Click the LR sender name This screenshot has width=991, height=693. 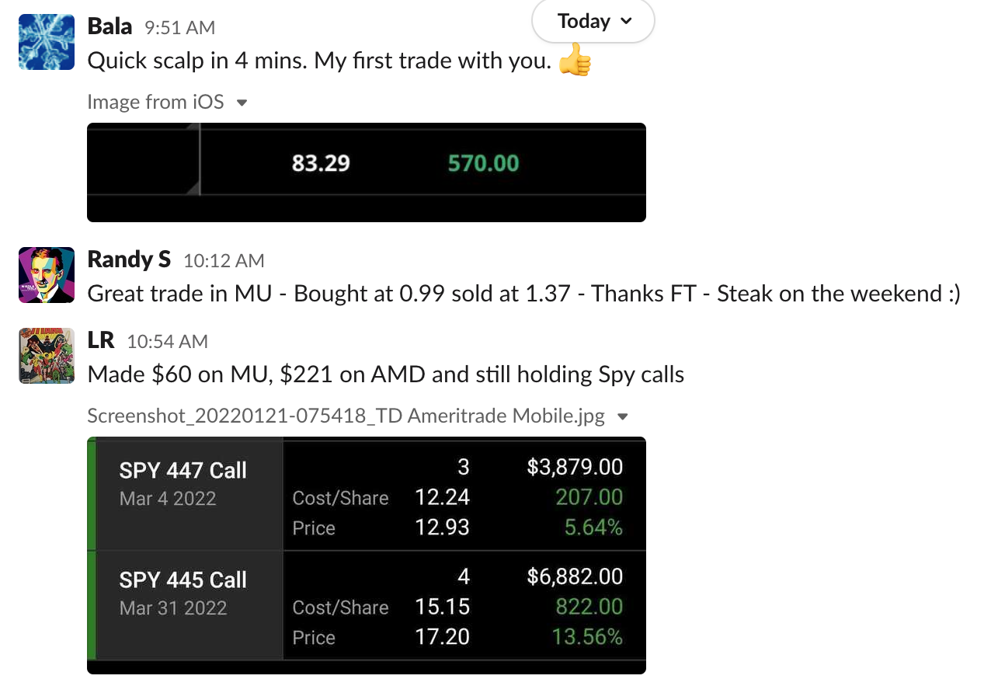point(101,340)
